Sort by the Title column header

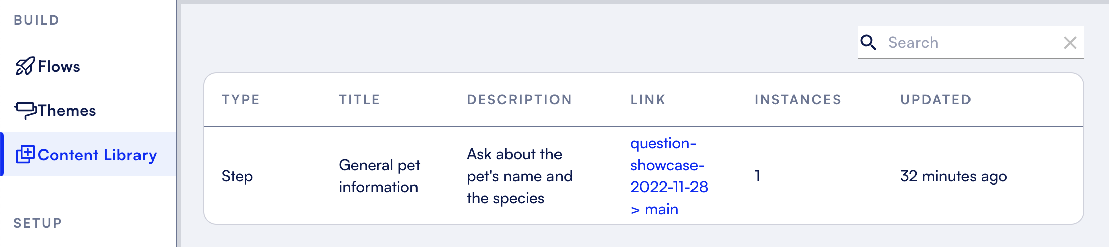tap(359, 100)
